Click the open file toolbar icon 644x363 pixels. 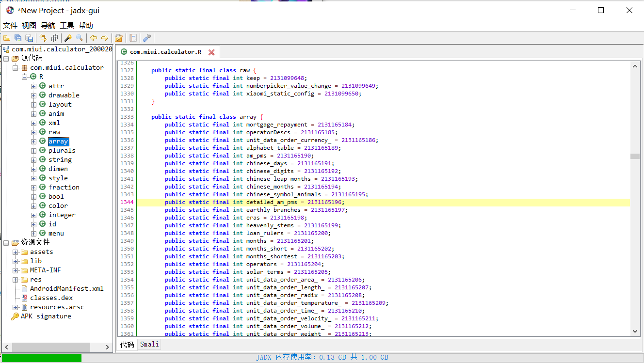click(7, 38)
